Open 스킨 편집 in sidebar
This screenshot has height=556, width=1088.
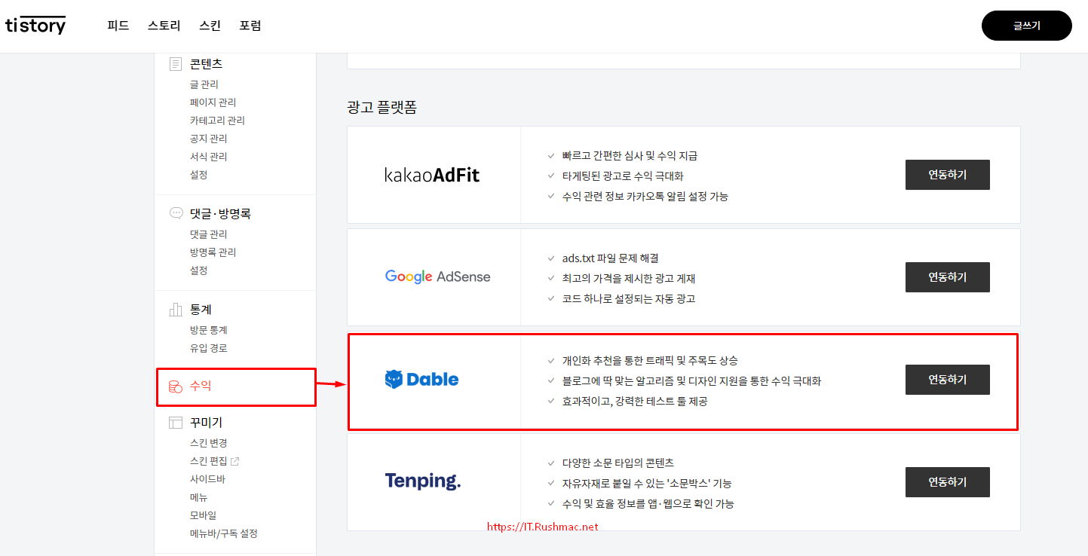click(x=209, y=461)
